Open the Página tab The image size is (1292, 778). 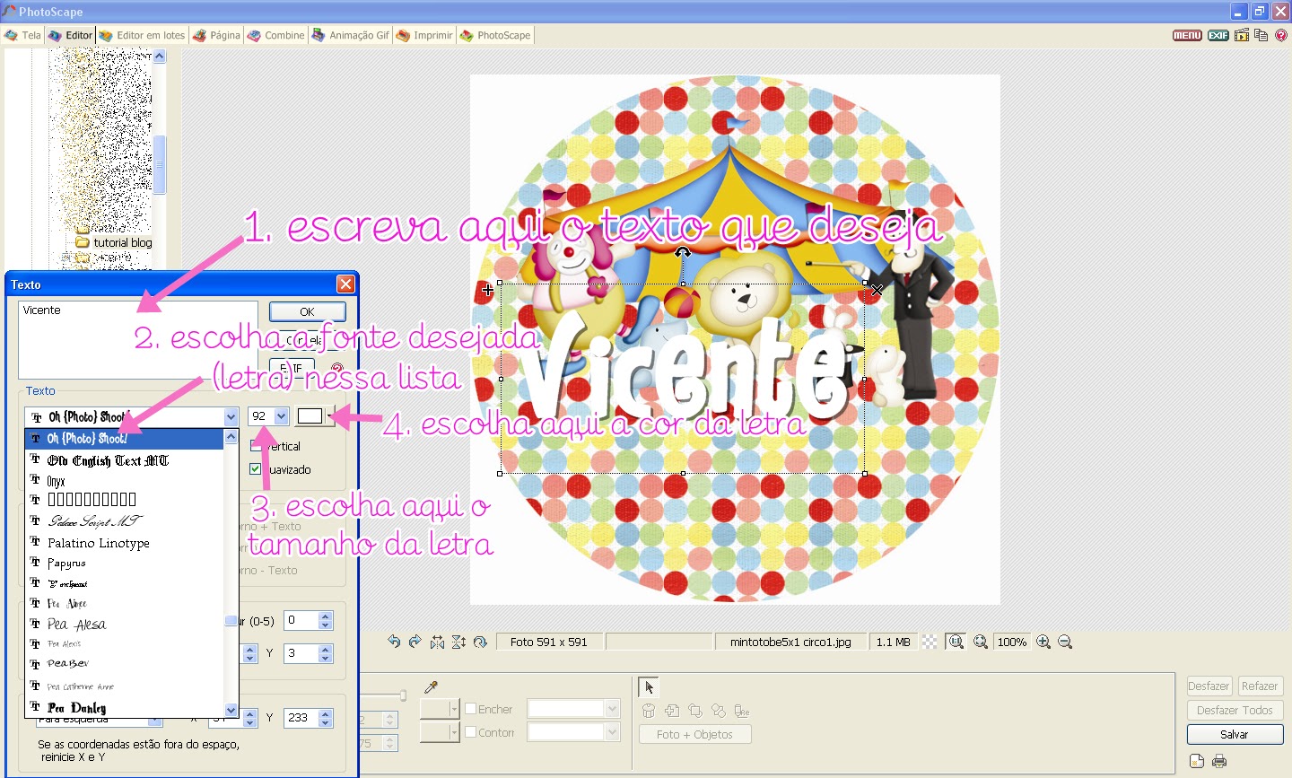click(216, 35)
